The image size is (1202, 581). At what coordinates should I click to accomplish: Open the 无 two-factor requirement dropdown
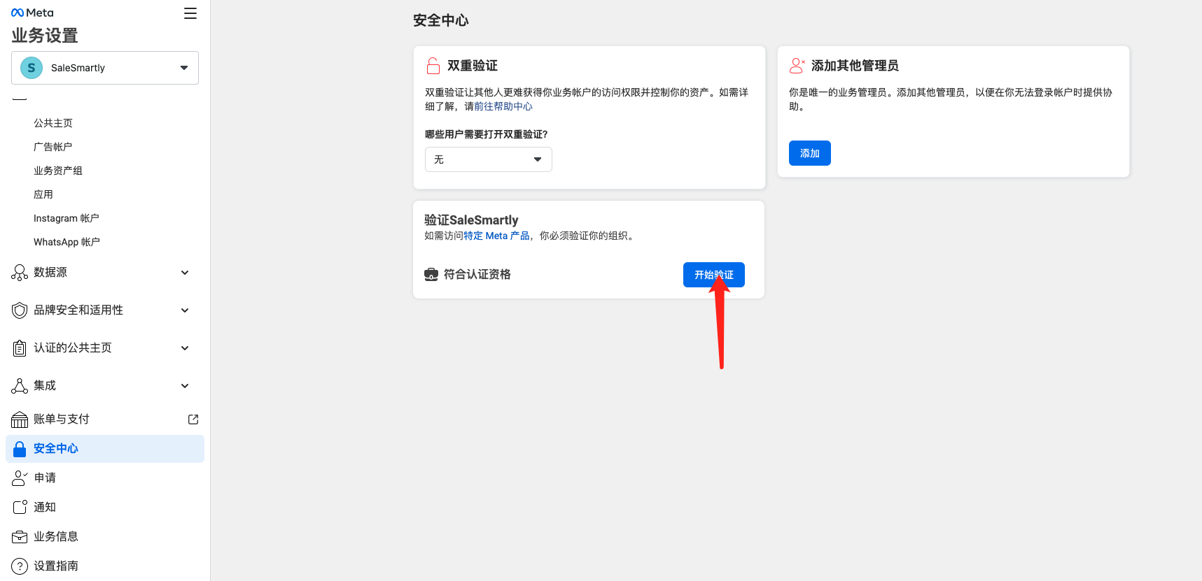(x=489, y=159)
